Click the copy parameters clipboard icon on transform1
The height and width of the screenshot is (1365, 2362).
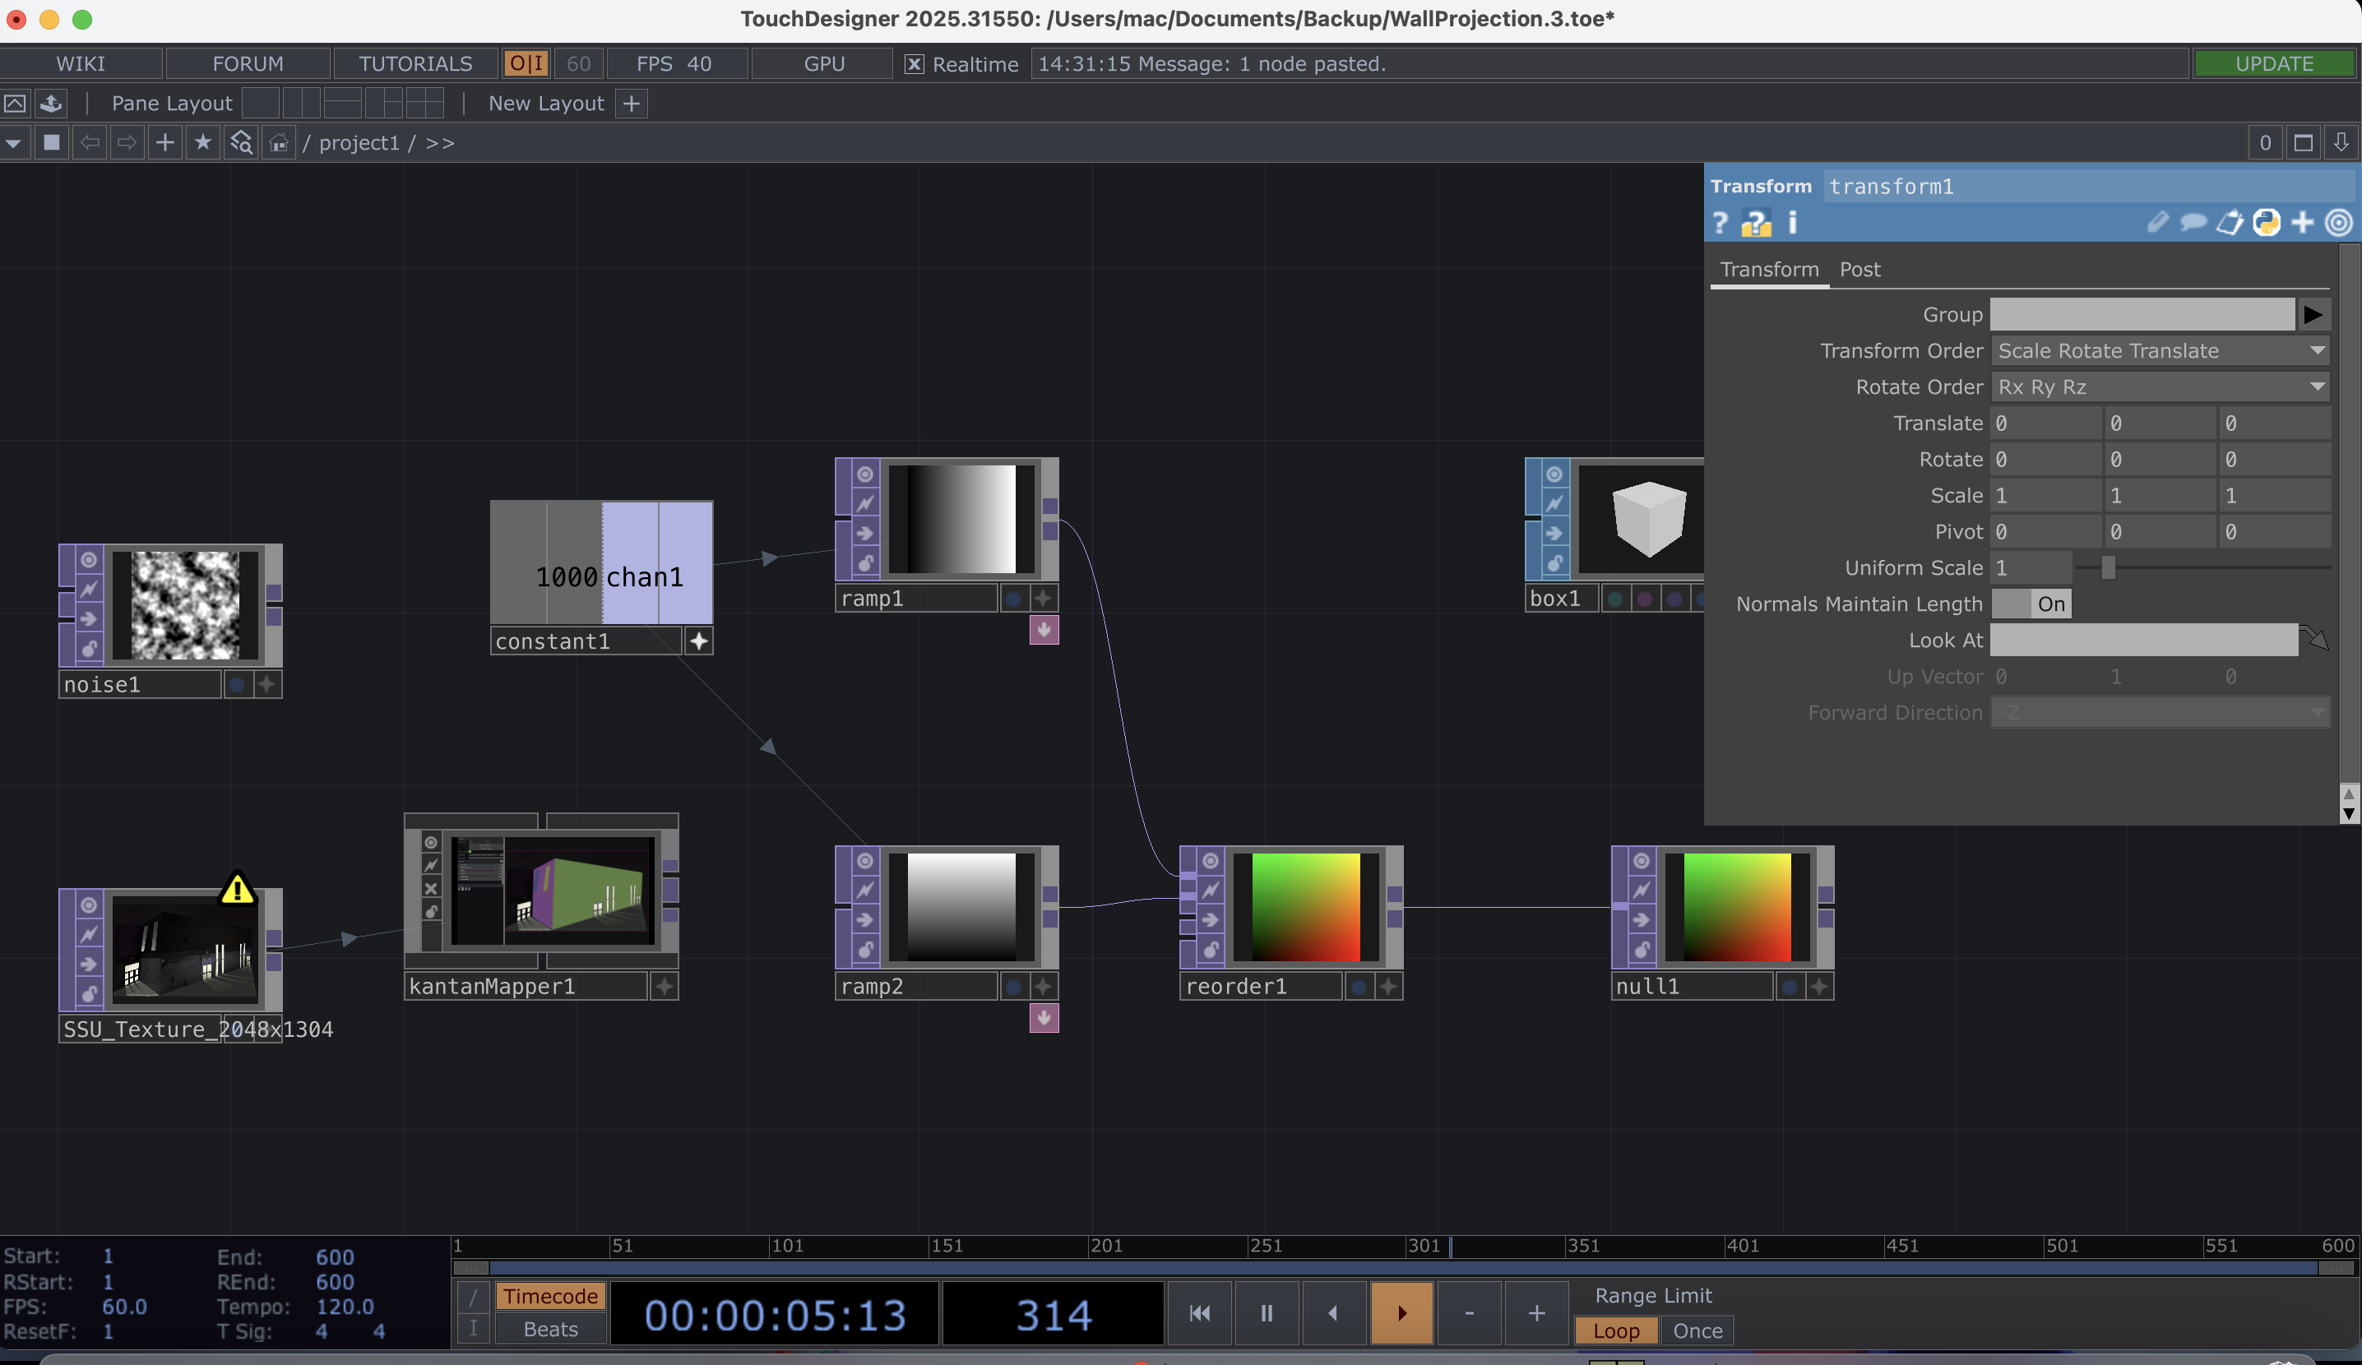pos(2230,223)
